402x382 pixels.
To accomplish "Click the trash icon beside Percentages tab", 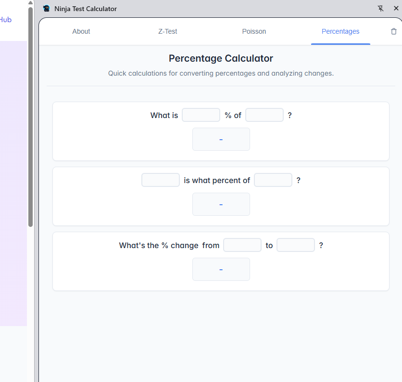I will [394, 31].
